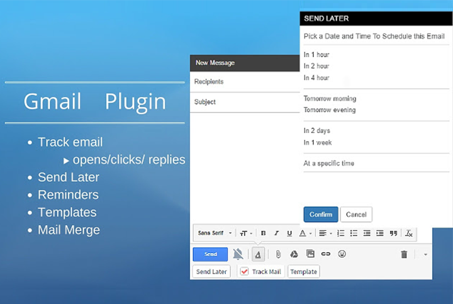The height and width of the screenshot is (304, 453).
Task: Click the Send Later button
Action: click(211, 272)
